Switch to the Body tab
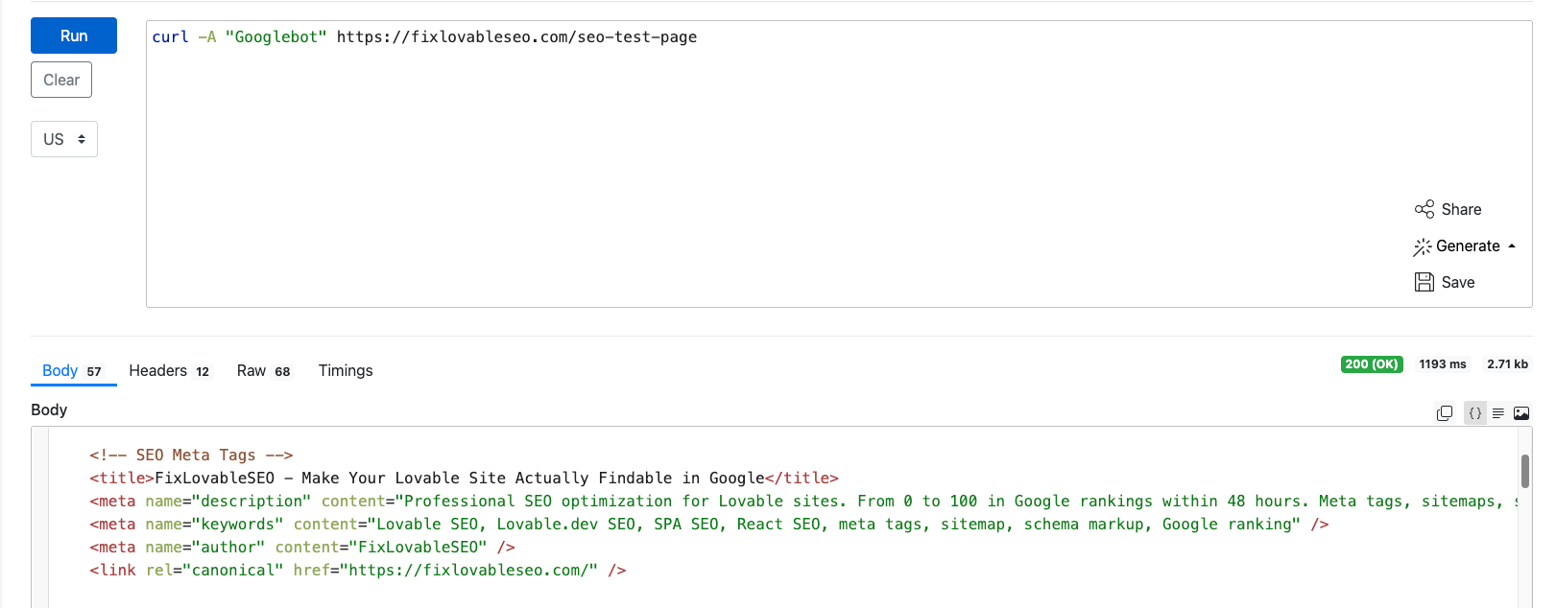The image size is (1556, 608). coord(73,370)
